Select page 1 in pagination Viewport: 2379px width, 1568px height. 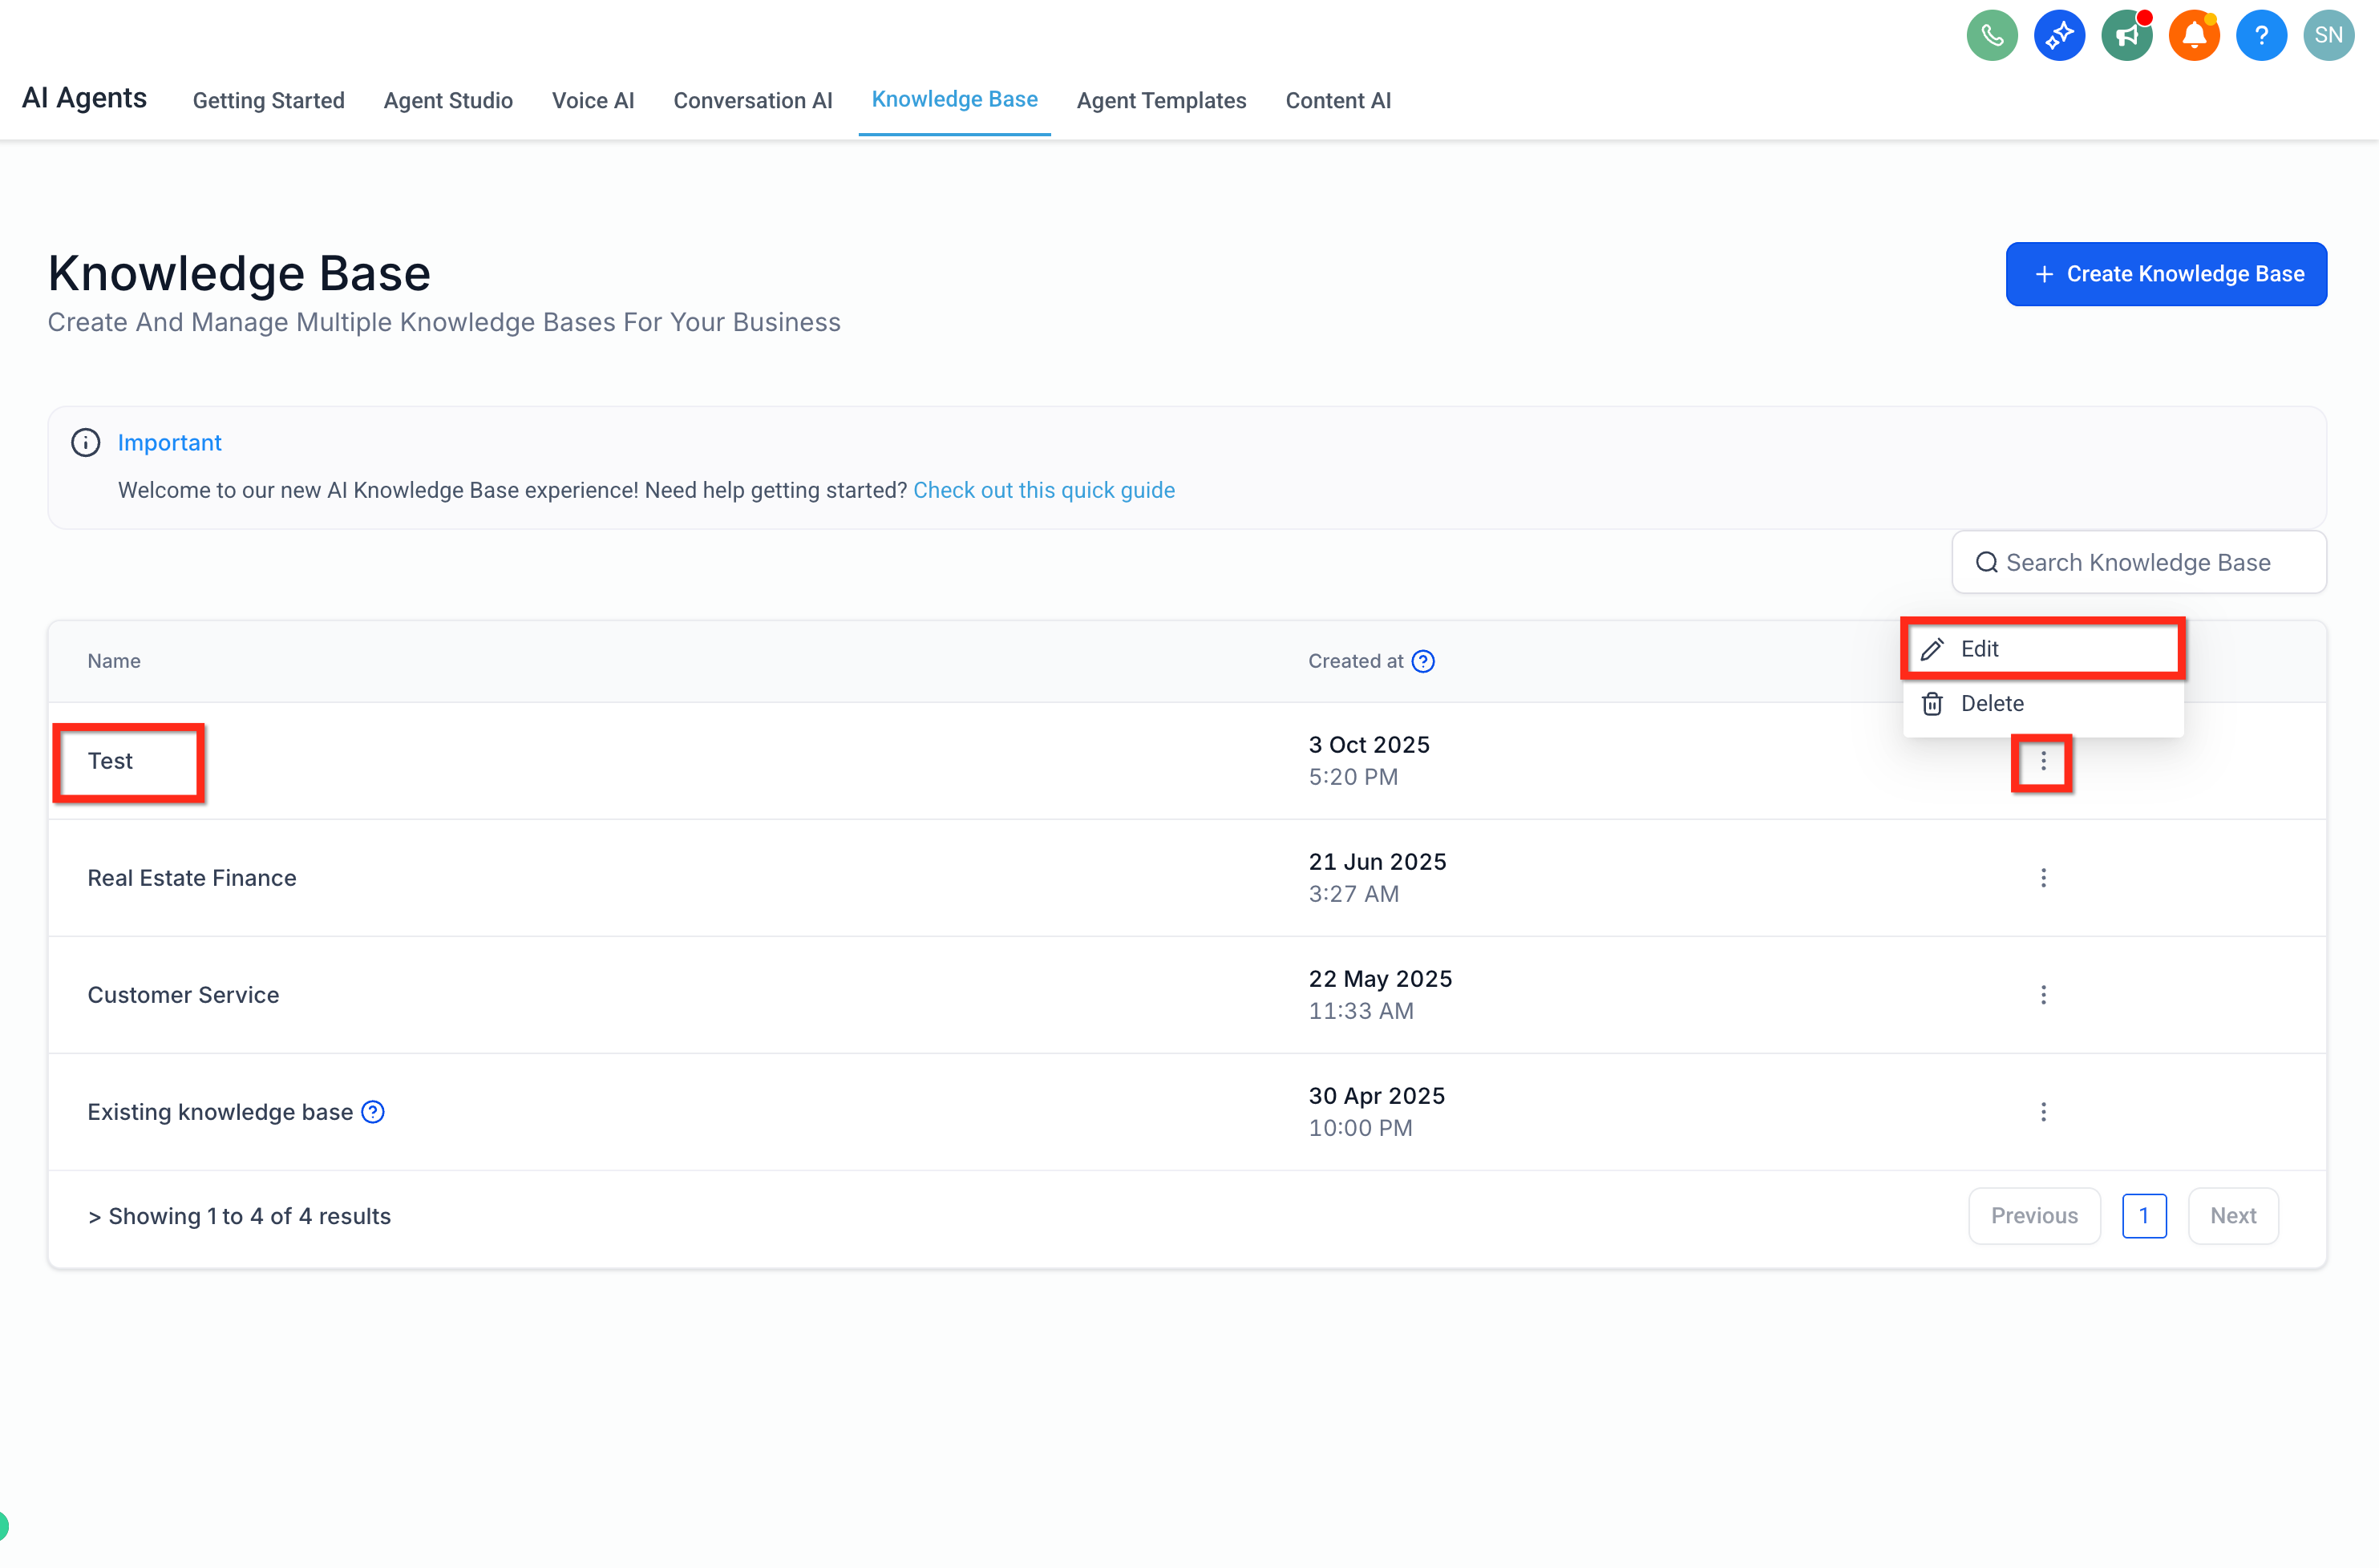click(2144, 1216)
